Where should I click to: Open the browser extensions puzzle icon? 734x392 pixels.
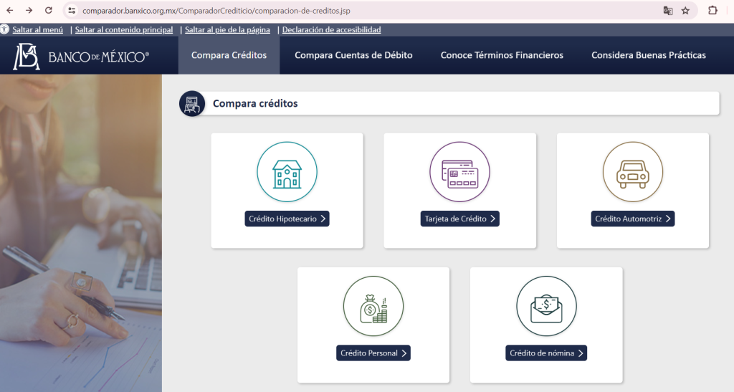(712, 11)
